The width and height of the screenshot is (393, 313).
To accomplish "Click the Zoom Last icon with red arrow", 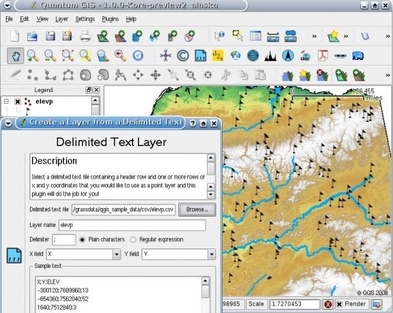I will coord(120,55).
